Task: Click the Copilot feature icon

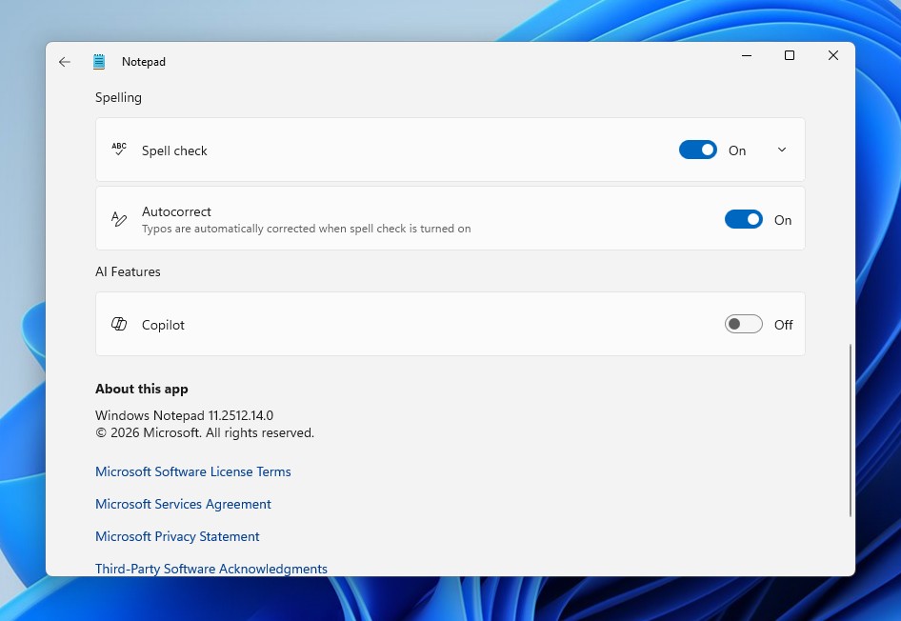Action: pos(119,324)
